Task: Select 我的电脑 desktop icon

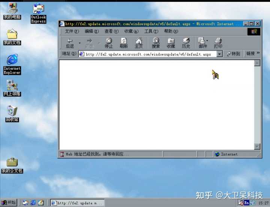Action: coord(12,11)
